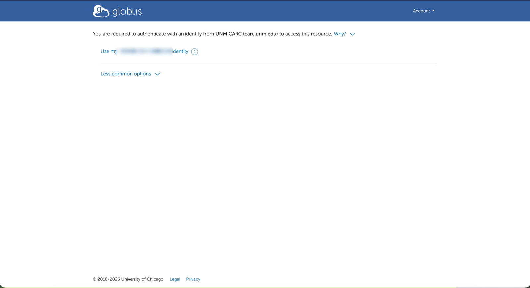Screen dimensions: 530x288
Task: Click the globus wordmark text
Action: 127,11
